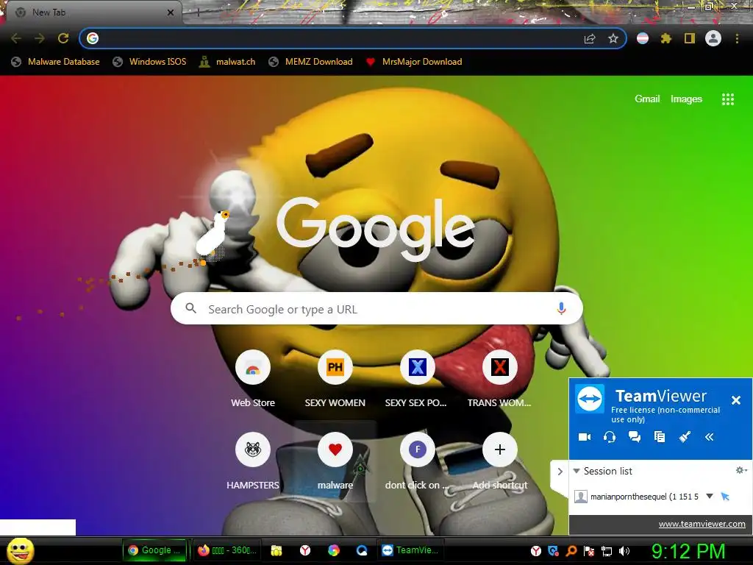Reload the page with the refresh icon

click(63, 38)
